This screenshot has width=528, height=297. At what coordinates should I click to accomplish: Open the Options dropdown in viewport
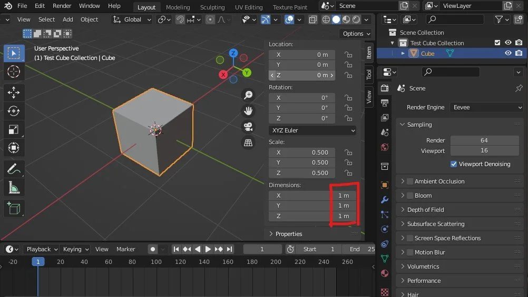coord(356,34)
